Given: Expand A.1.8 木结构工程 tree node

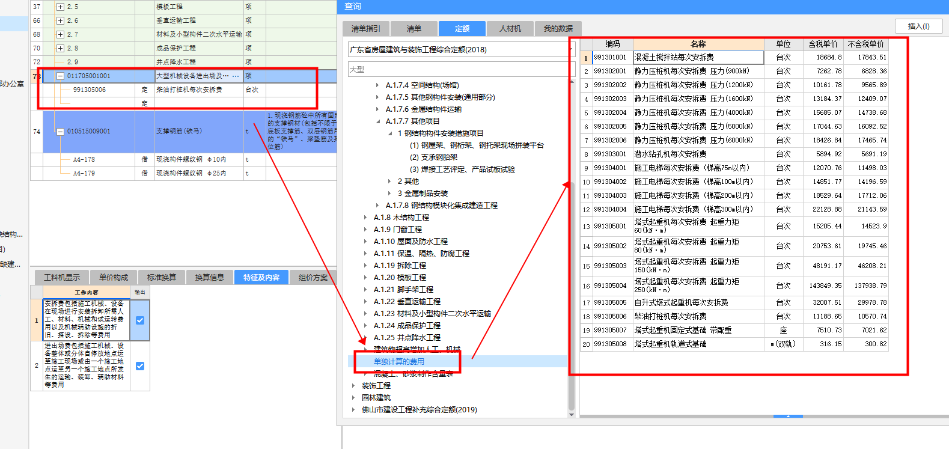Looking at the screenshot, I should pos(365,218).
